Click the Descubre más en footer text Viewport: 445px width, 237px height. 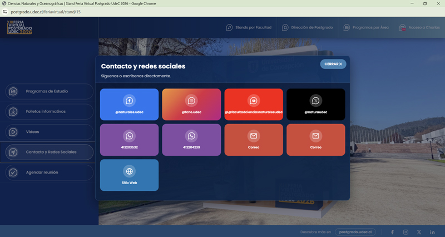point(315,232)
